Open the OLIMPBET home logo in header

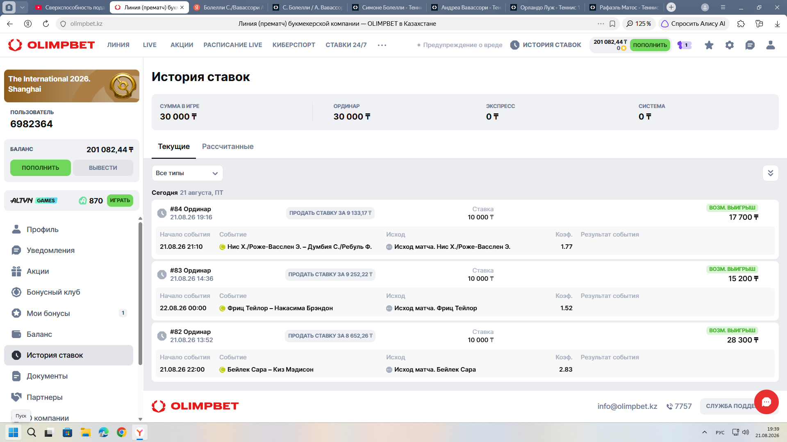tap(52, 45)
